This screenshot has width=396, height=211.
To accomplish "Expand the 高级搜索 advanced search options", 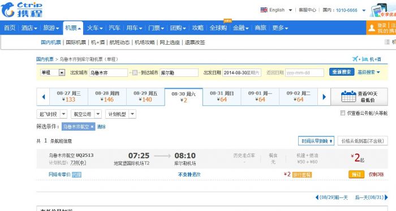I will [369, 72].
